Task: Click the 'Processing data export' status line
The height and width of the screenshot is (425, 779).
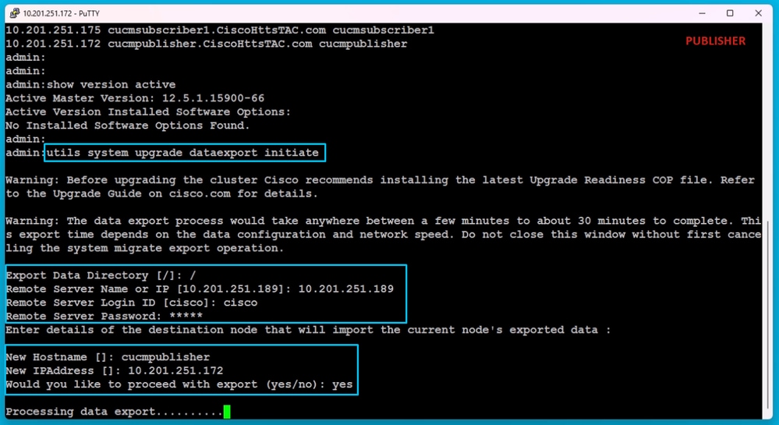Action: point(115,412)
